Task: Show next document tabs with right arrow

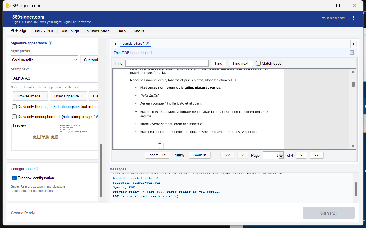Action: [x=354, y=44]
